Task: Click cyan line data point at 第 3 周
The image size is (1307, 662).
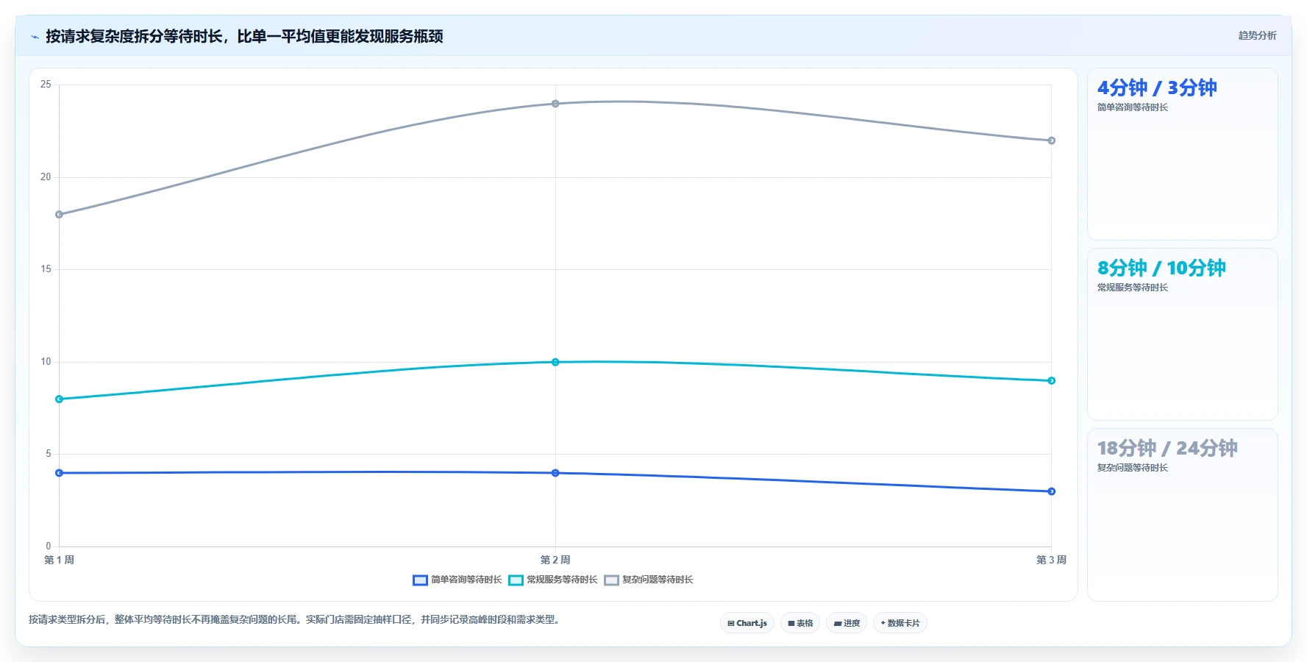Action: click(x=1051, y=380)
